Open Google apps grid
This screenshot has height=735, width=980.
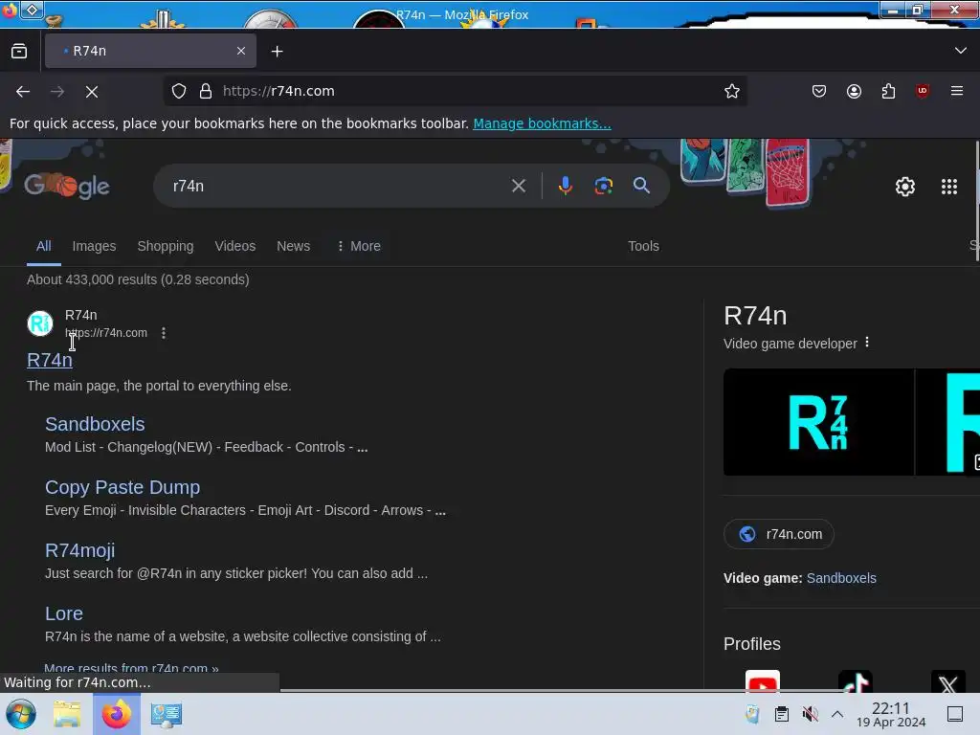pos(949,187)
